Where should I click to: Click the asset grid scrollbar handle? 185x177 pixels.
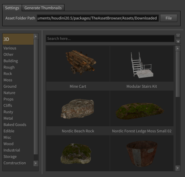(x=178, y=74)
